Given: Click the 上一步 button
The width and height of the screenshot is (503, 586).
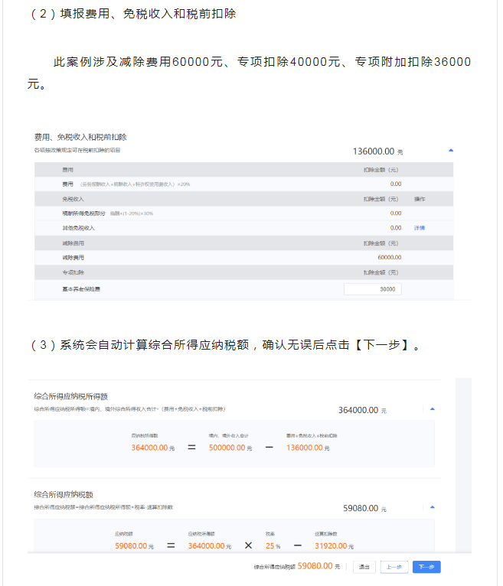Looking at the screenshot, I should (x=394, y=567).
